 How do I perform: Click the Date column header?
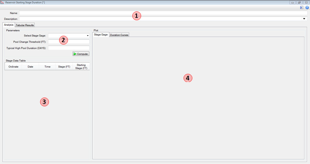[30, 67]
